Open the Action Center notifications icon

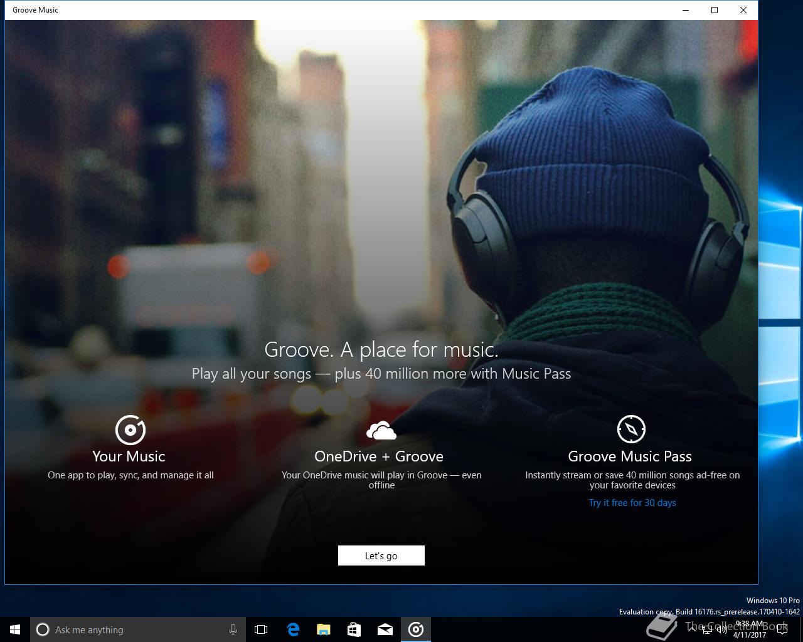[782, 629]
